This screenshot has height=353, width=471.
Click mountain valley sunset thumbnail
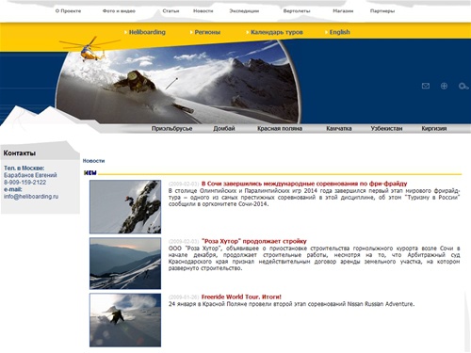[x=125, y=264]
